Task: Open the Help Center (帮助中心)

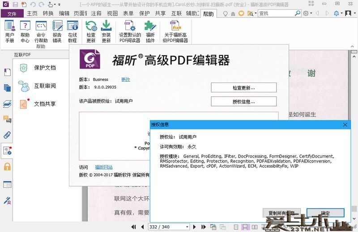Action: click(x=25, y=31)
